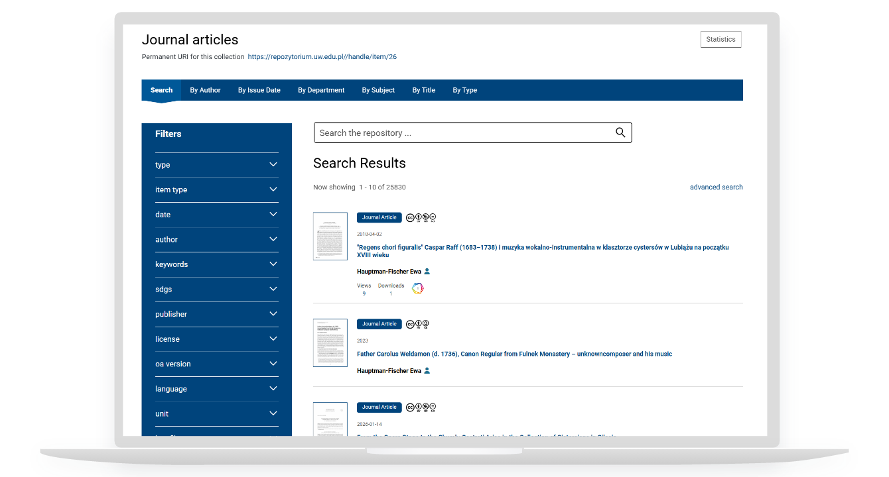The height and width of the screenshot is (477, 889).
Task: Open the permanent URI collection link
Action: coord(322,57)
